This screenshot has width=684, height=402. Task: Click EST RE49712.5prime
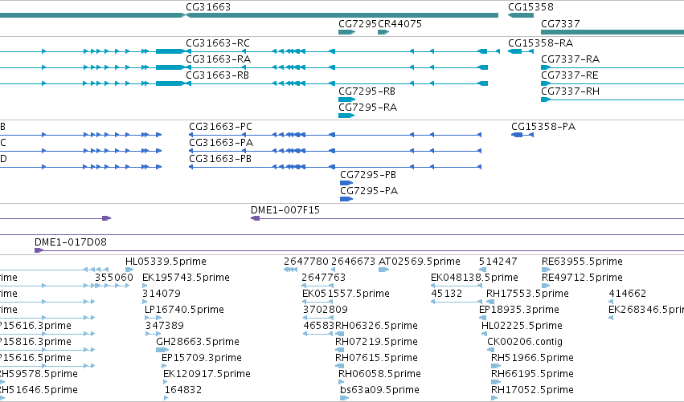click(582, 278)
